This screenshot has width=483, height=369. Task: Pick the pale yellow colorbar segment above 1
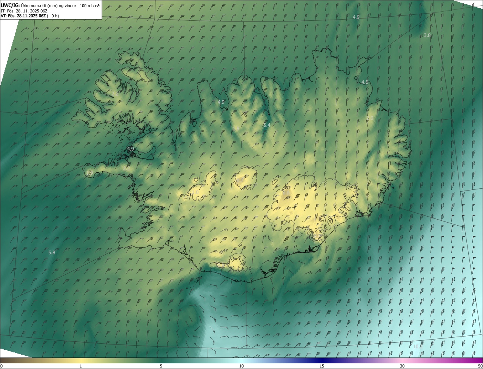click(x=81, y=360)
